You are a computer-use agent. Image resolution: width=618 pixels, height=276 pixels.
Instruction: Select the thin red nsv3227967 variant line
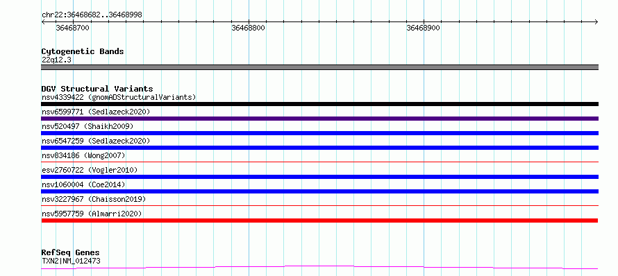319,205
